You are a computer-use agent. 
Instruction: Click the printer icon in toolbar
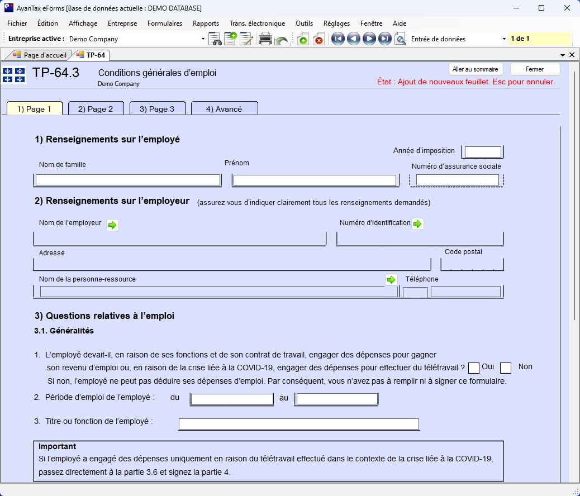point(265,39)
